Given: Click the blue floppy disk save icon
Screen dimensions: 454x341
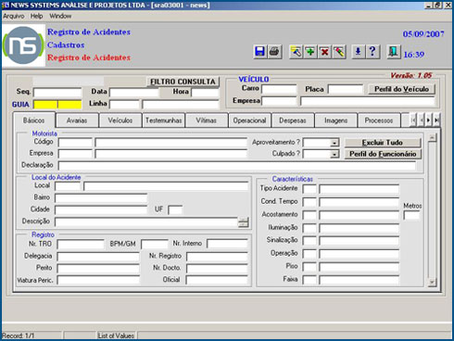Looking at the screenshot, I should coord(259,52).
